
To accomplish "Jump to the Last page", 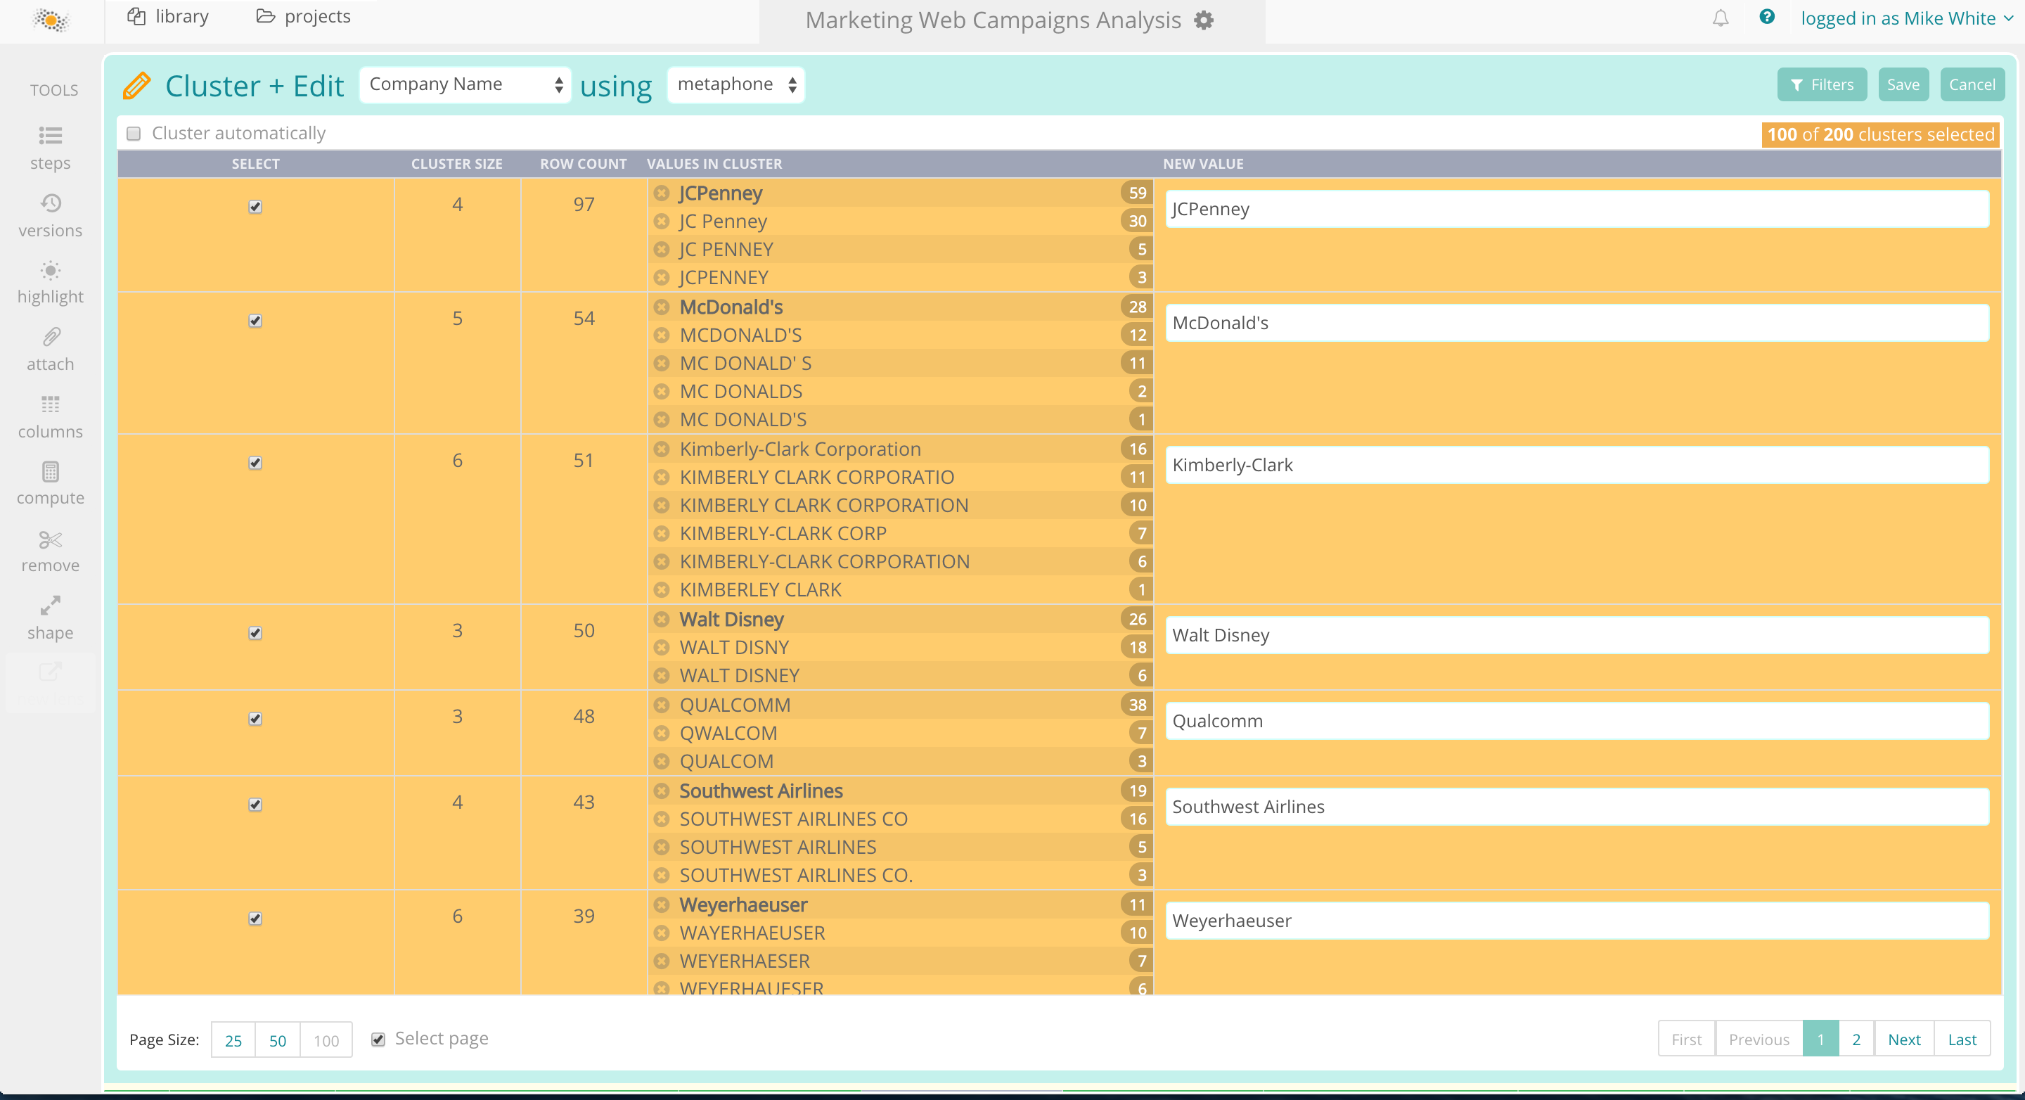I will click(1962, 1040).
